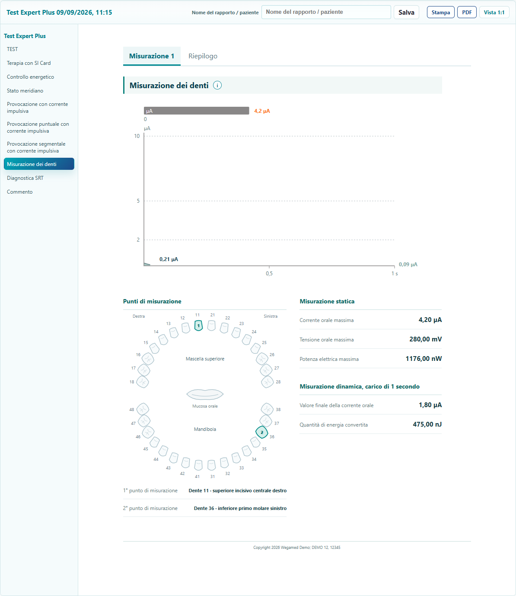The width and height of the screenshot is (516, 596).
Task: Select tooth 21 incisor icon
Action: [x=211, y=325]
